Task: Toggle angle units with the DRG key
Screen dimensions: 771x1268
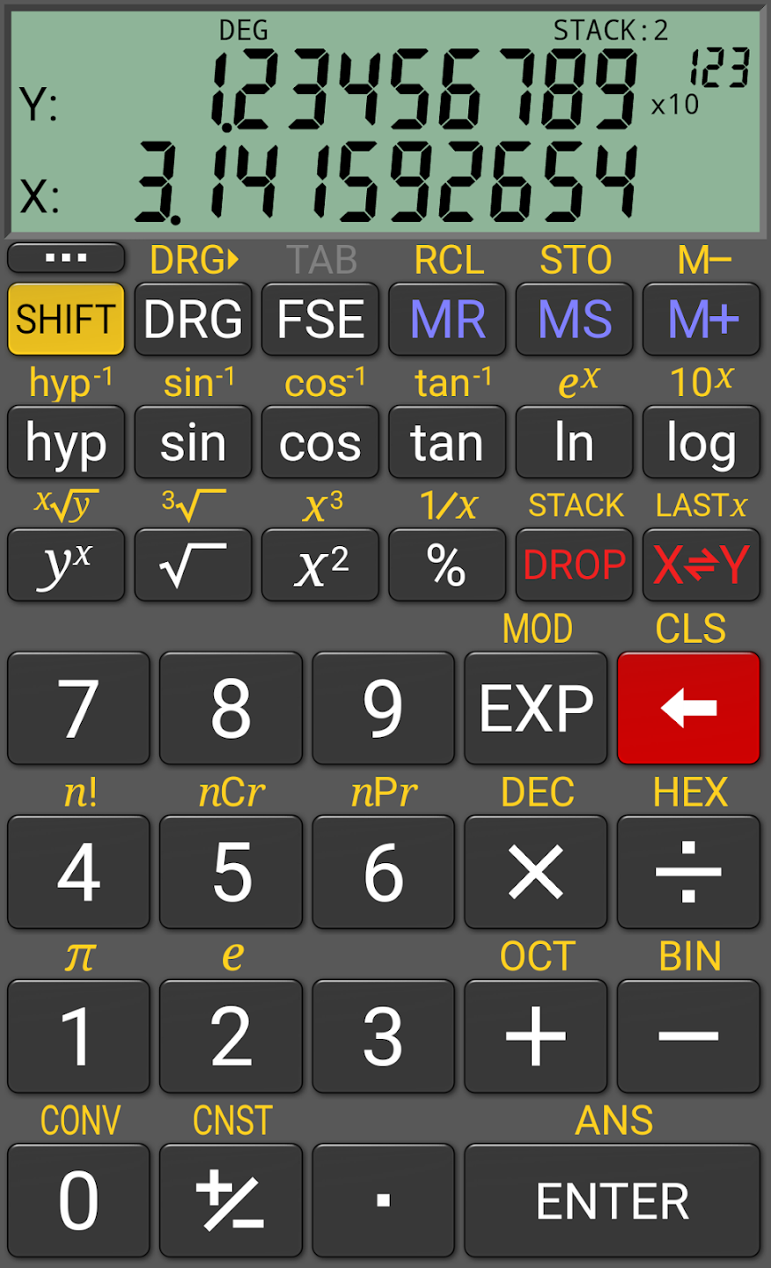Action: 193,319
